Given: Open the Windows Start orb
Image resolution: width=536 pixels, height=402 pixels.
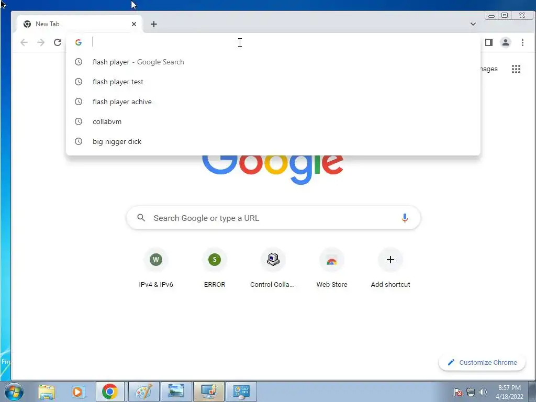Looking at the screenshot, I should [x=14, y=392].
